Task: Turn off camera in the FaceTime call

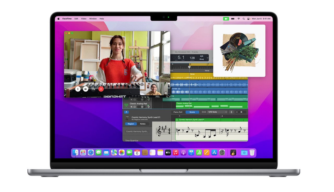Action: tap(85, 89)
